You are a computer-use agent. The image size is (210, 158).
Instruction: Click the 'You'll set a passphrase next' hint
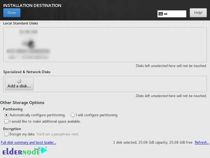[58, 134]
